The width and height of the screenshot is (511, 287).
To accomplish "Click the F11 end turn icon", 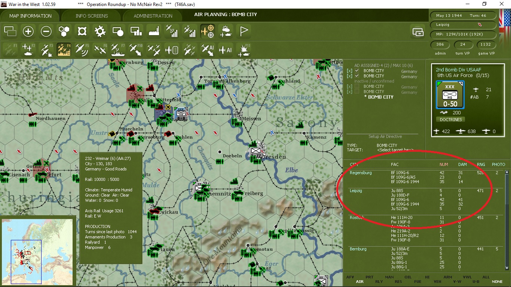I will tap(244, 49).
